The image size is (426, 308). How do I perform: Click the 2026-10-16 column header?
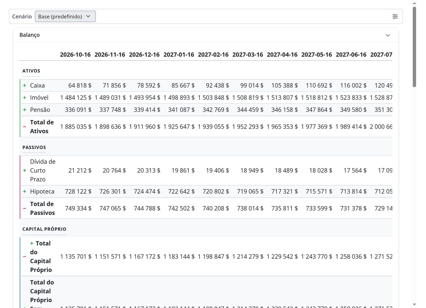point(75,54)
